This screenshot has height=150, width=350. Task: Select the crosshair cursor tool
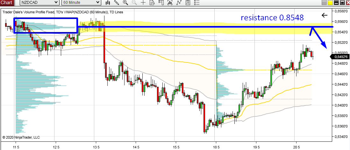143,3
